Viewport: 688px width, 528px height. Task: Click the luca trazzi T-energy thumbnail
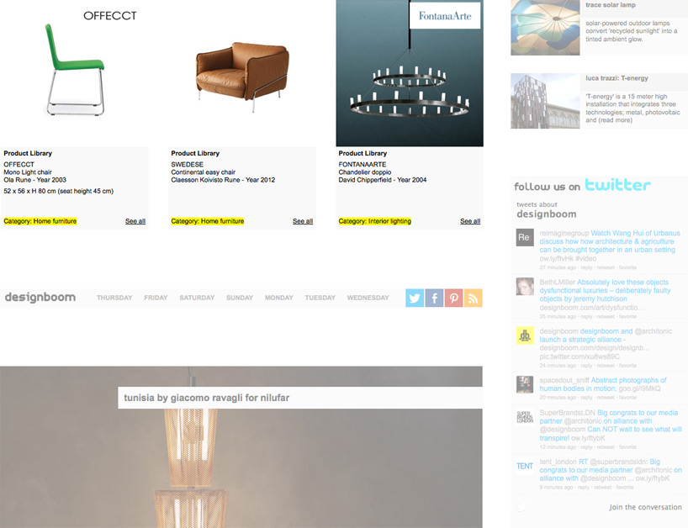click(545, 101)
